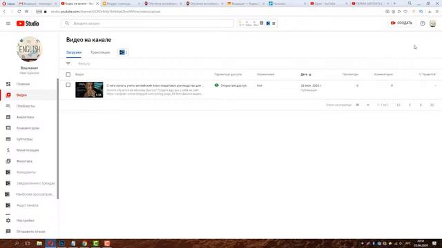
Task: Open Конкуренты item in sidebar
Action: pos(28,172)
